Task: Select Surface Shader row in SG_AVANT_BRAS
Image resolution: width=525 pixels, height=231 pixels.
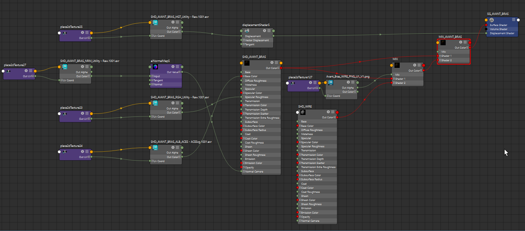Action: click(502, 25)
